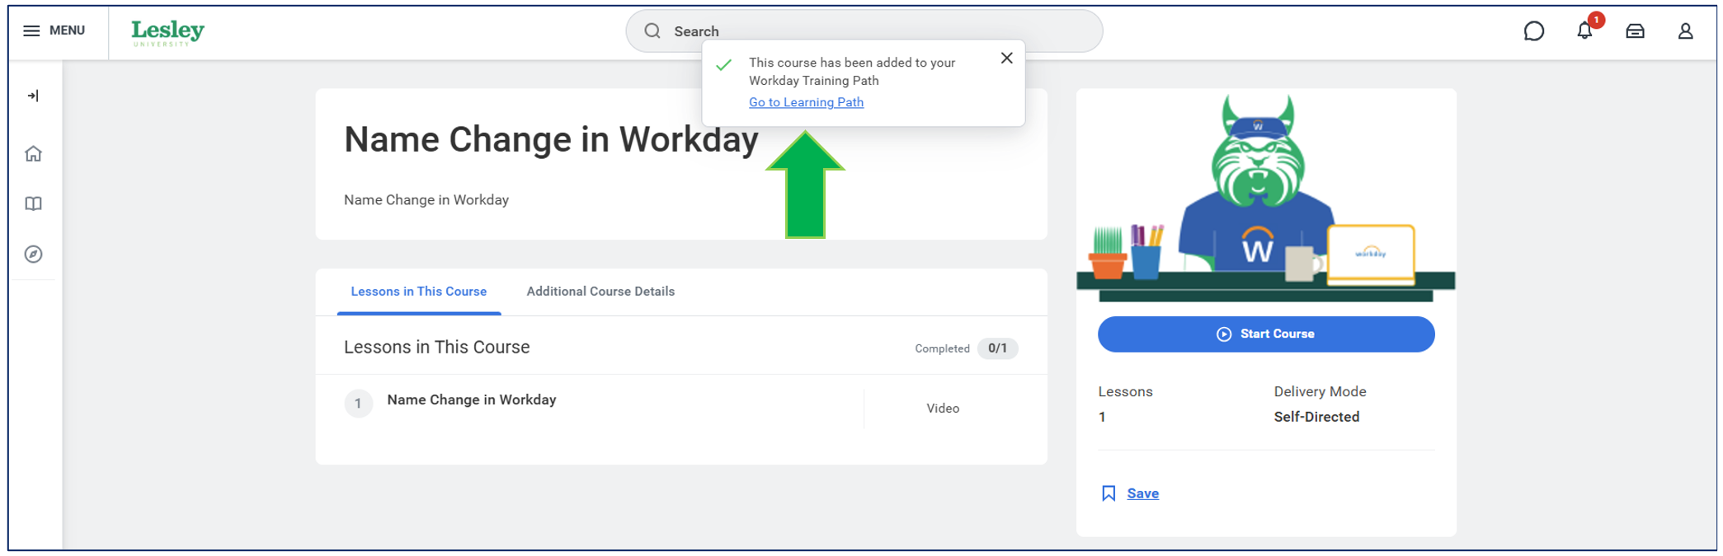The image size is (1723, 556).
Task: Switch to Additional Course Details tab
Action: [600, 292]
